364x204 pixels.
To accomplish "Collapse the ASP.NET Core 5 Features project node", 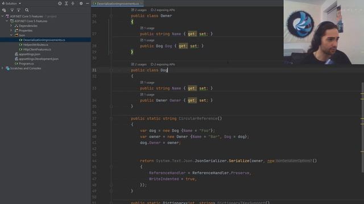I will click(7, 21).
